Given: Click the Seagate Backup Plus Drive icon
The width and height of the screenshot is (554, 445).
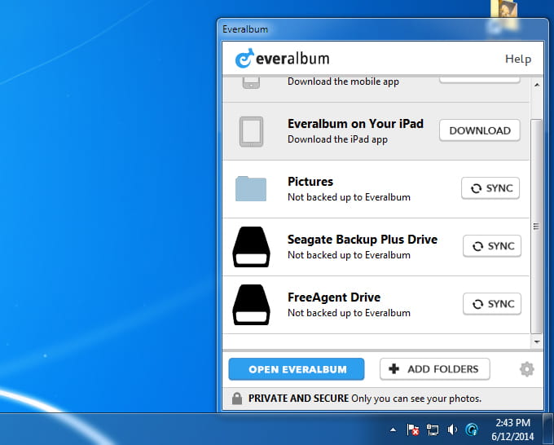Looking at the screenshot, I should [251, 247].
